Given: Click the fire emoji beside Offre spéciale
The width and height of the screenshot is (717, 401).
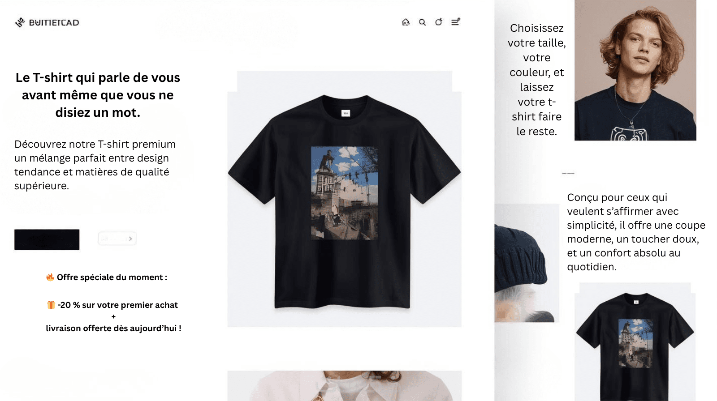Looking at the screenshot, I should tap(50, 277).
